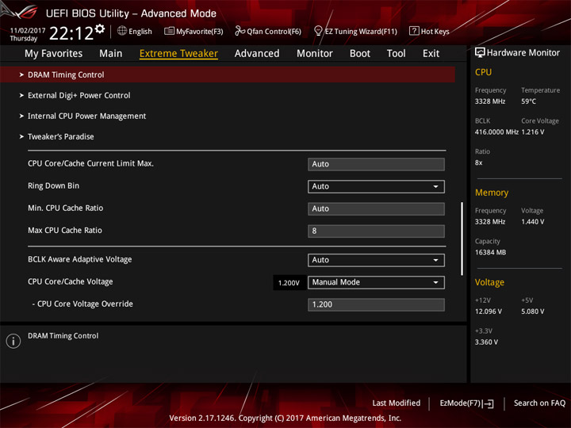Click the BCLK Aware Adaptive Voltage label
Image resolution: width=571 pixels, height=428 pixels.
coord(80,259)
